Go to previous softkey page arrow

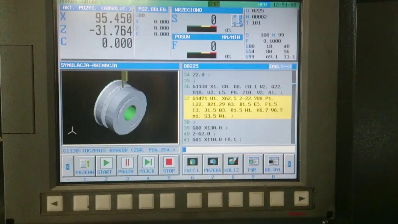click(x=67, y=166)
